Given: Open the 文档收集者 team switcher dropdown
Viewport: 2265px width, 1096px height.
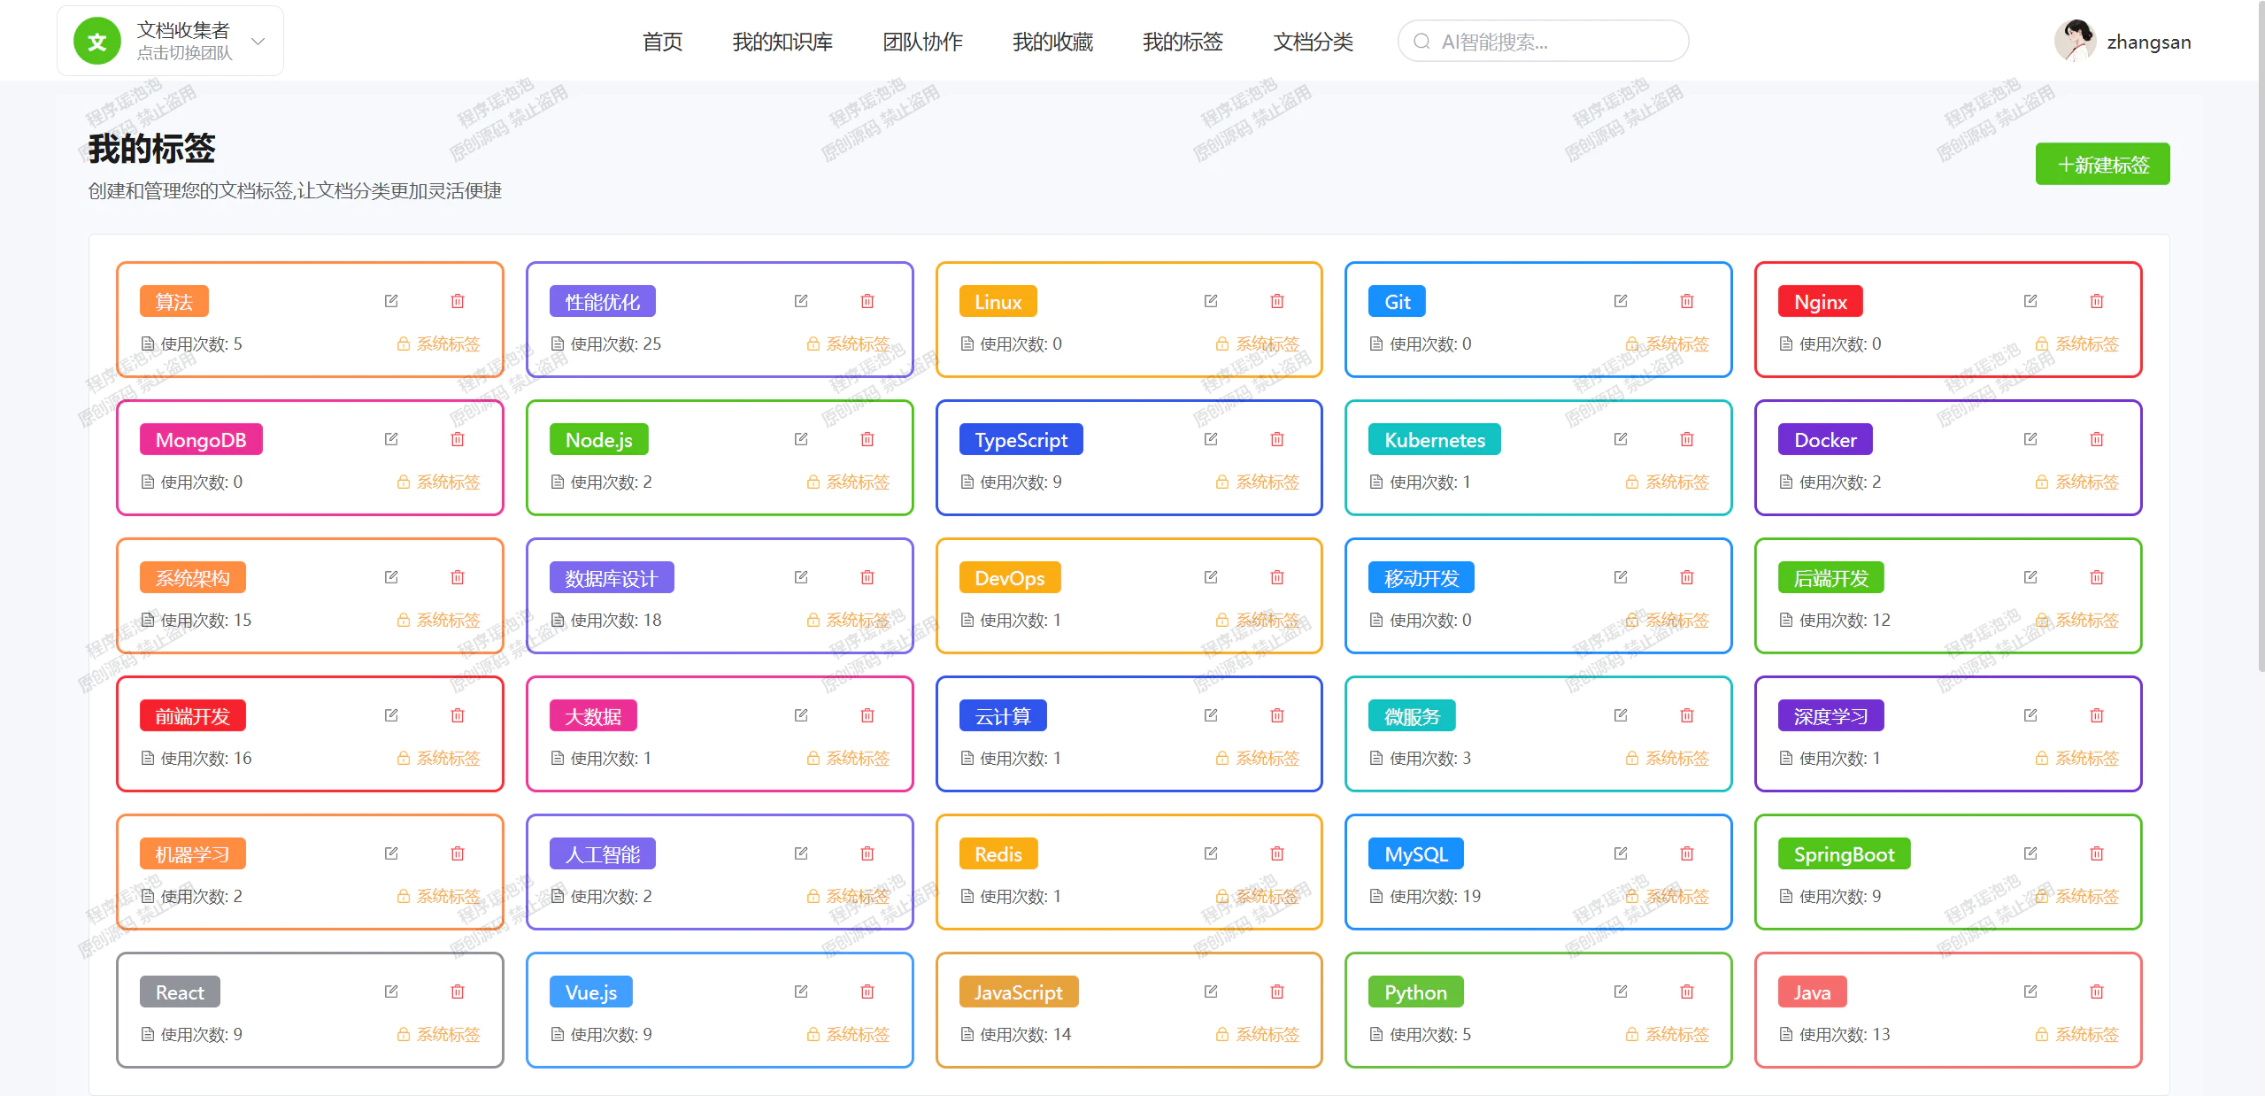Looking at the screenshot, I should coord(170,41).
